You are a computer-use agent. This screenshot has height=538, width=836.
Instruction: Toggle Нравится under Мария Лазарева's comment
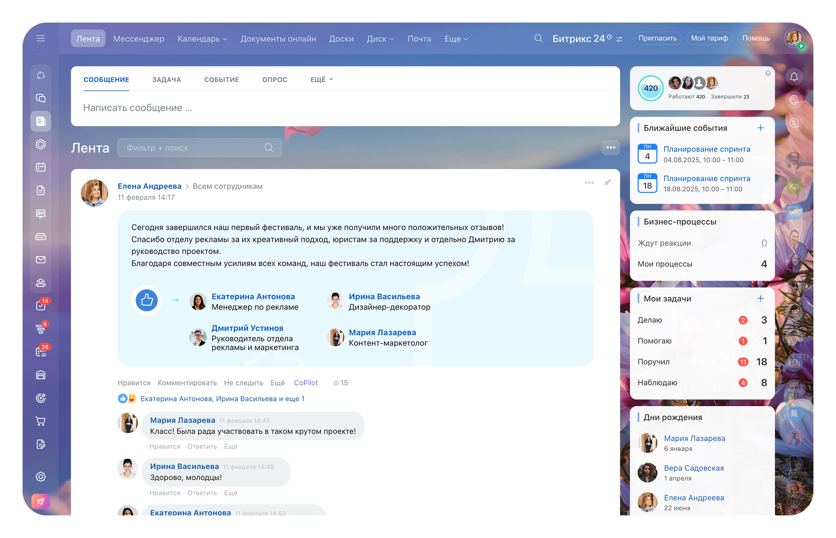pyautogui.click(x=165, y=446)
